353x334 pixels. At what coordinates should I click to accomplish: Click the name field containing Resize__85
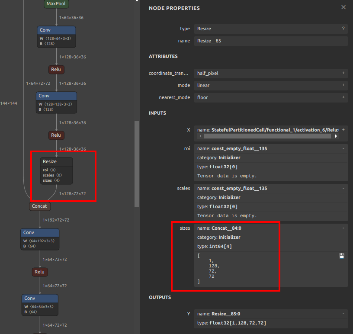(x=271, y=41)
